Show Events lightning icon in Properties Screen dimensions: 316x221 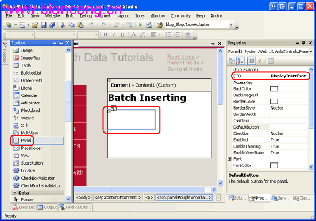point(260,61)
